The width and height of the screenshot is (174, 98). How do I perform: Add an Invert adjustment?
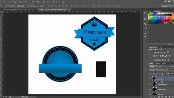[x=155, y=60]
